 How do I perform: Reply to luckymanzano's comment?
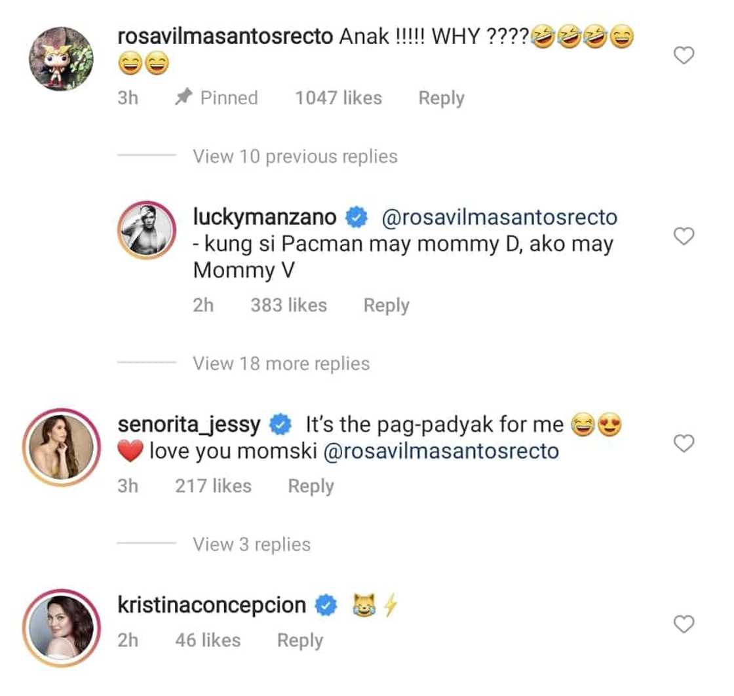386,305
